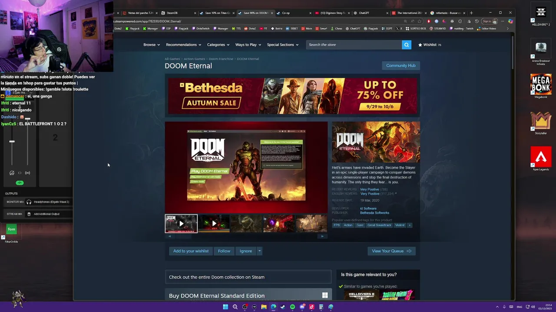Switch to the Co-op browser tab

click(x=294, y=13)
